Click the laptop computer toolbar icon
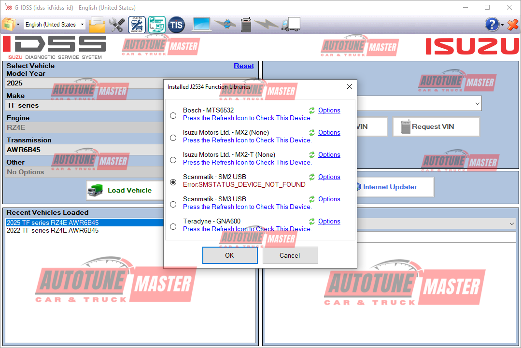This screenshot has height=348, width=521. pyautogui.click(x=202, y=24)
